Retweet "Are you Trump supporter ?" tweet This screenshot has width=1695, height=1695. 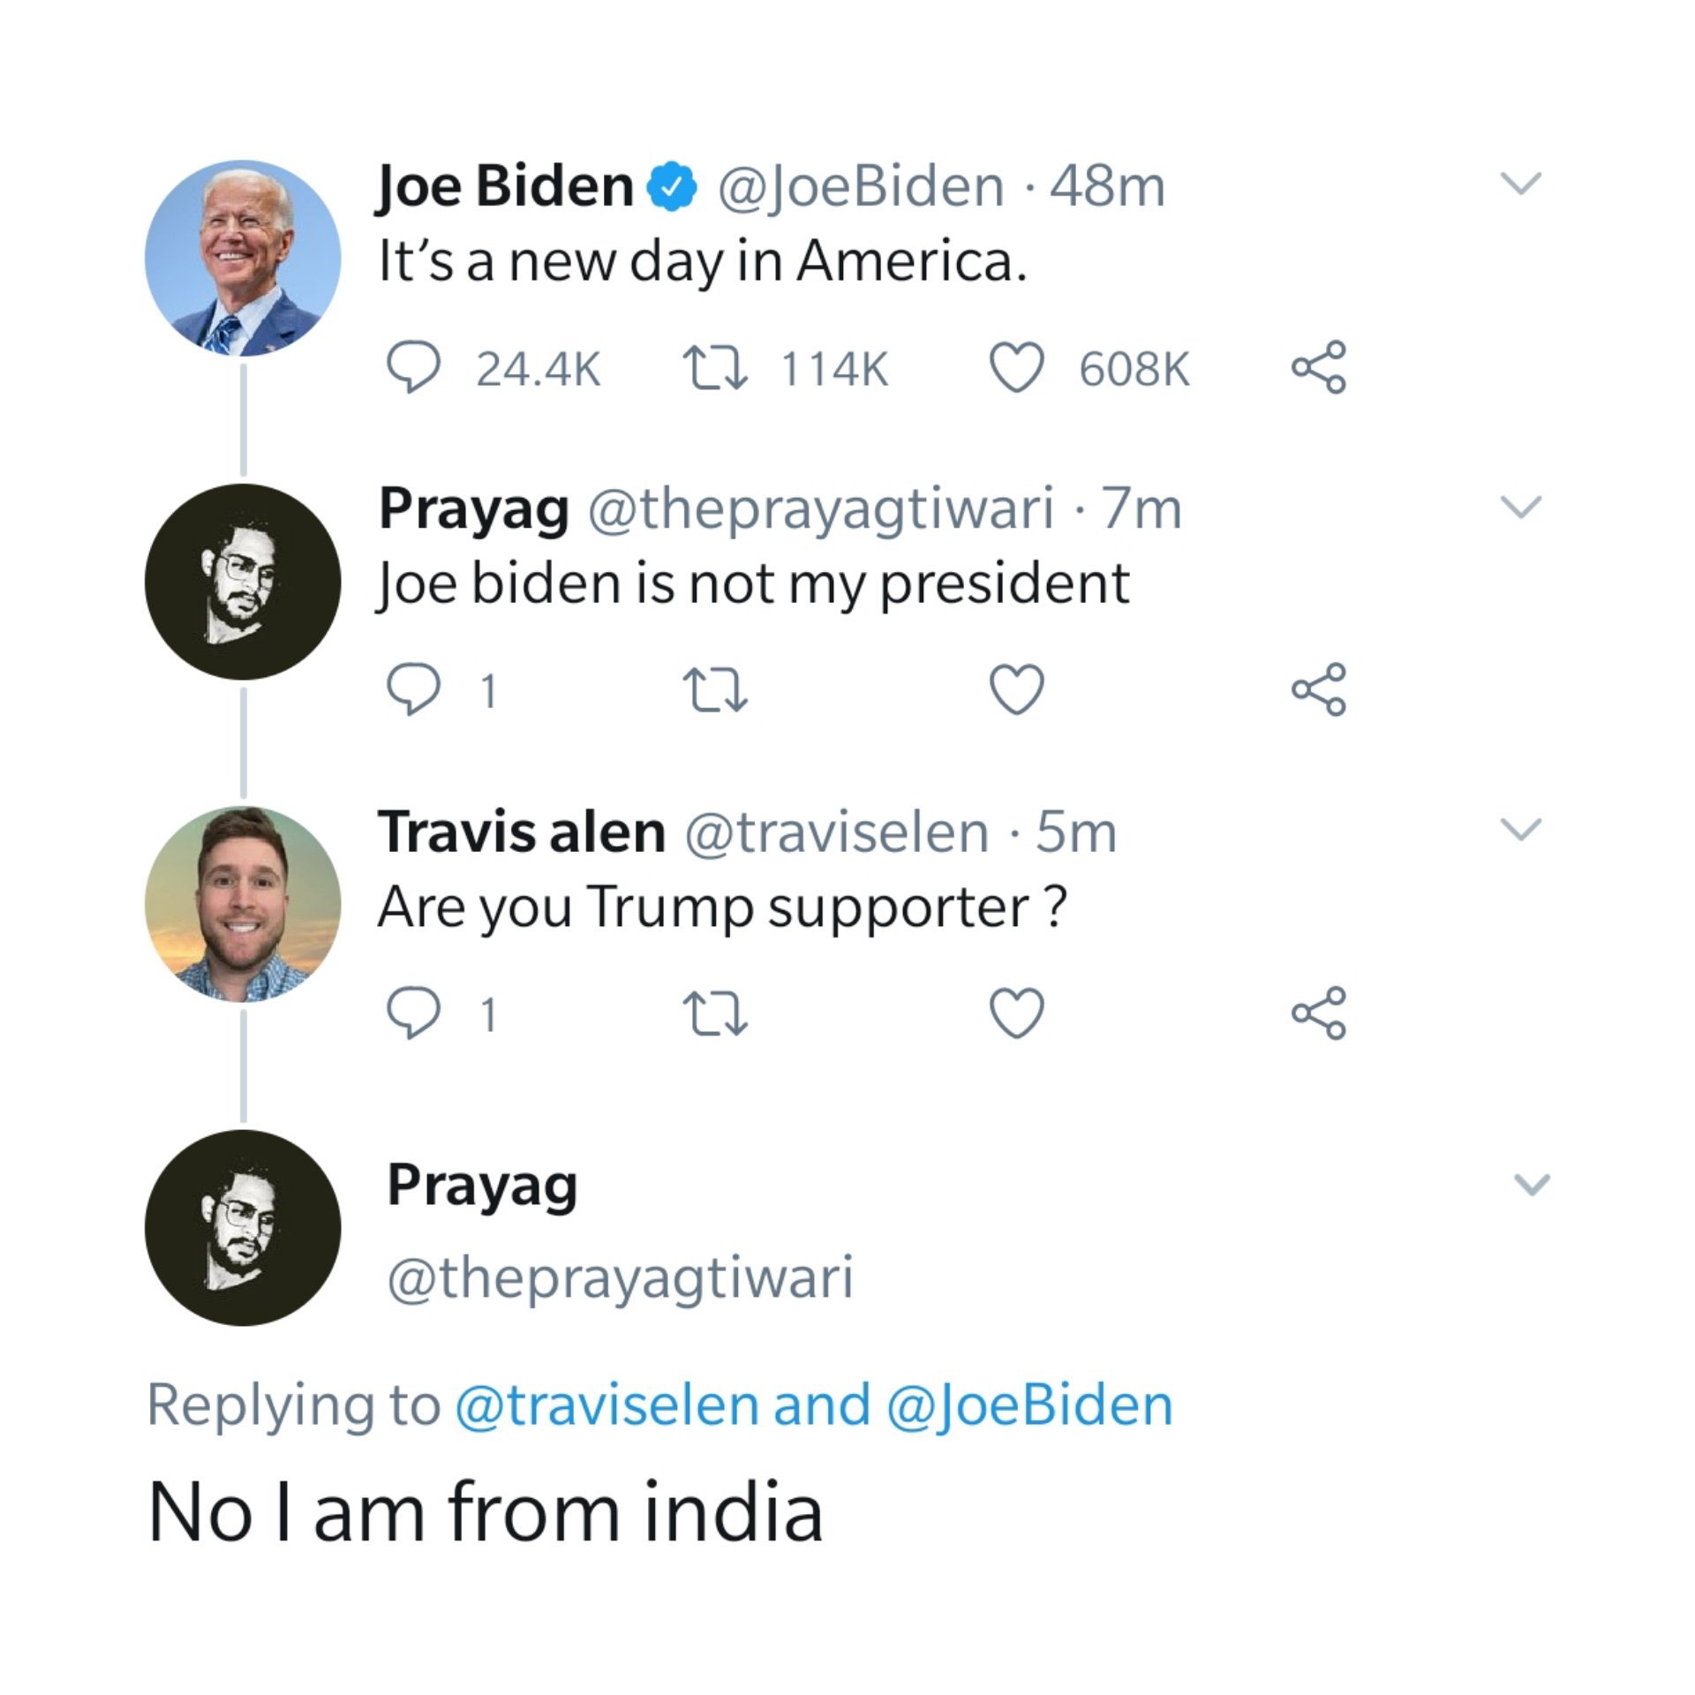[716, 1013]
